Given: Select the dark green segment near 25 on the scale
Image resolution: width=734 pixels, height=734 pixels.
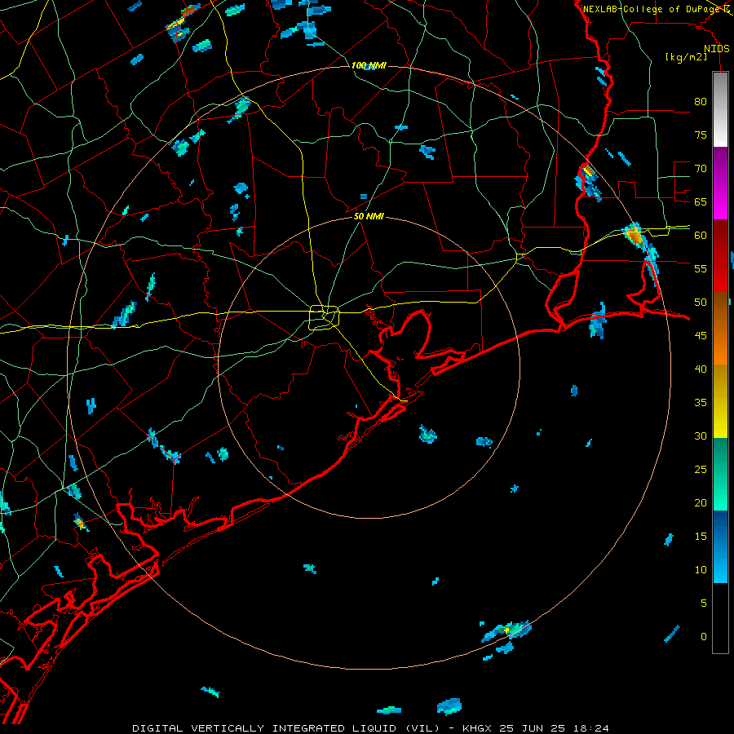Looking at the screenshot, I should pos(720,456).
